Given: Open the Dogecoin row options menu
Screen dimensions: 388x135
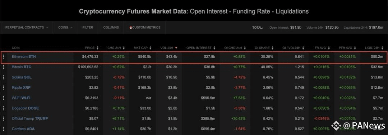Looking at the screenshot, I should pyautogui.click(x=4, y=108).
